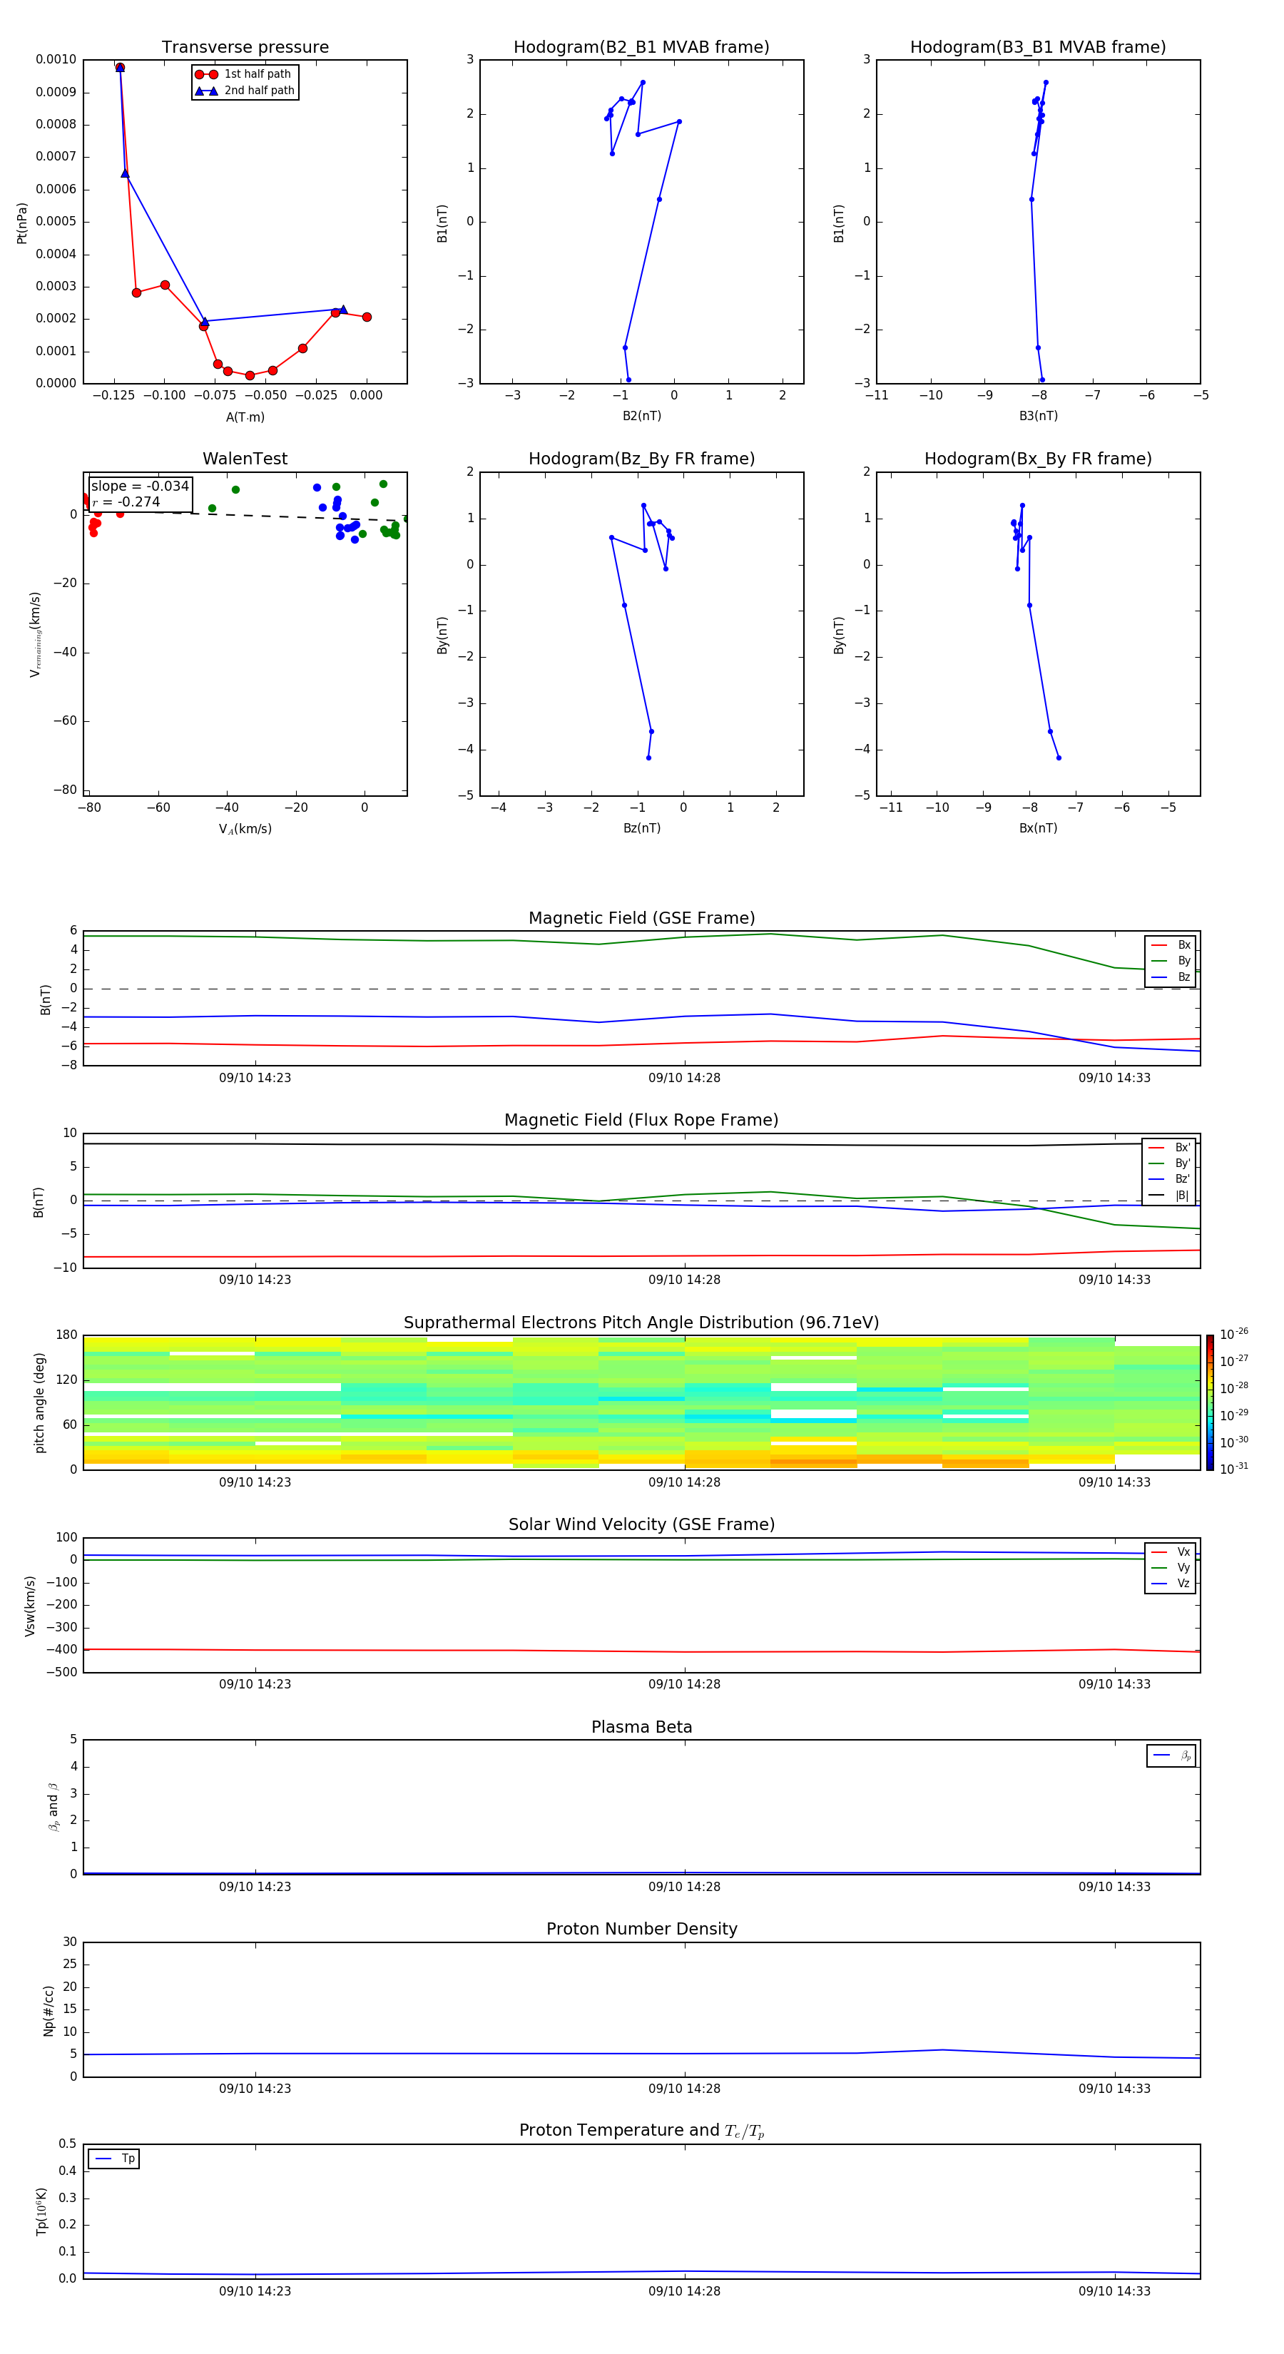Click 'B2(nT)' x-axis label
The height and width of the screenshot is (2354, 1284).
coord(641,416)
